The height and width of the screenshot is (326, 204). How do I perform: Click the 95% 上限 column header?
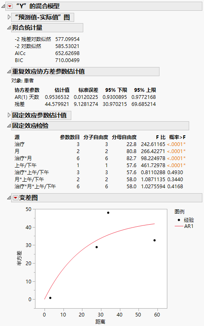pyautogui.click(x=145, y=90)
